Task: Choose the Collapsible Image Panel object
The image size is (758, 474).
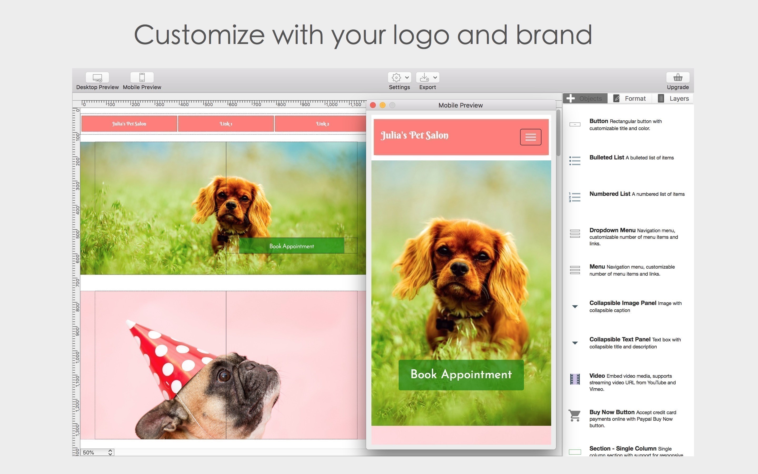Action: click(575, 307)
